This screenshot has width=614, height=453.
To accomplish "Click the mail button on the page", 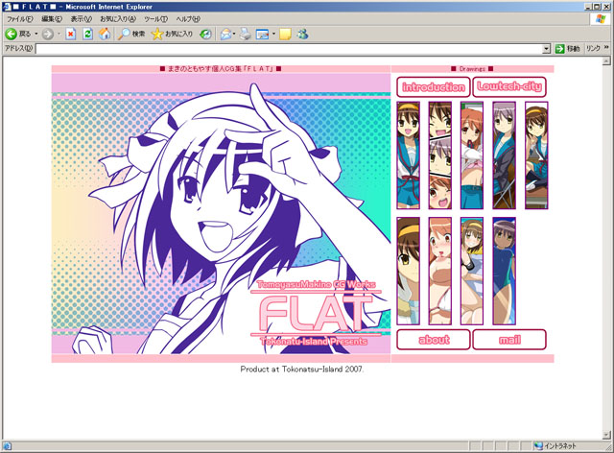I will [x=509, y=340].
